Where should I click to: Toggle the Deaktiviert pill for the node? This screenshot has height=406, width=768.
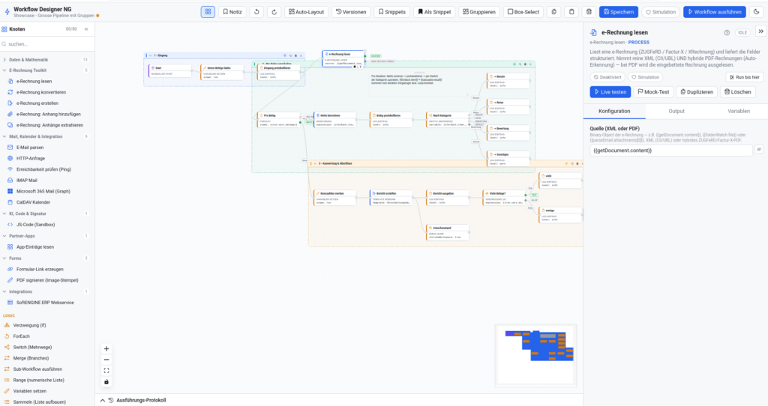(607, 77)
